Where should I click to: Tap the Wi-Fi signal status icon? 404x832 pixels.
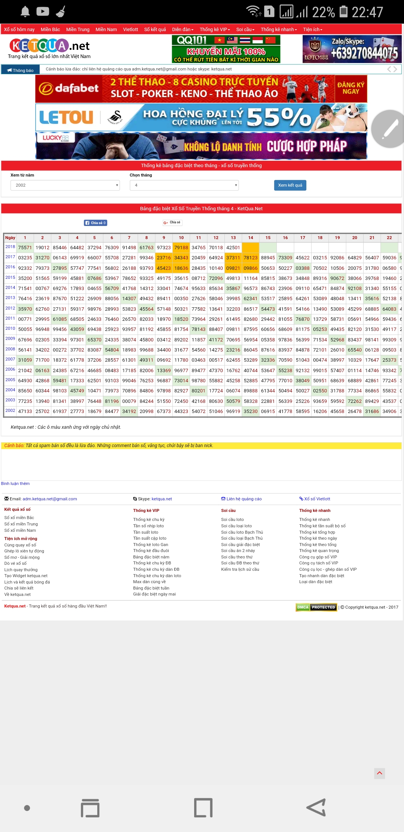tap(254, 12)
